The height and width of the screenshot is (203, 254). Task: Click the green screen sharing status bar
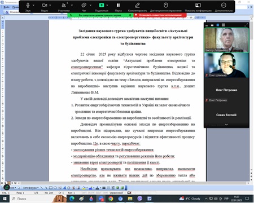coord(100,15)
